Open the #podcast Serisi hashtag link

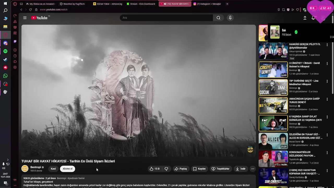[76, 178]
